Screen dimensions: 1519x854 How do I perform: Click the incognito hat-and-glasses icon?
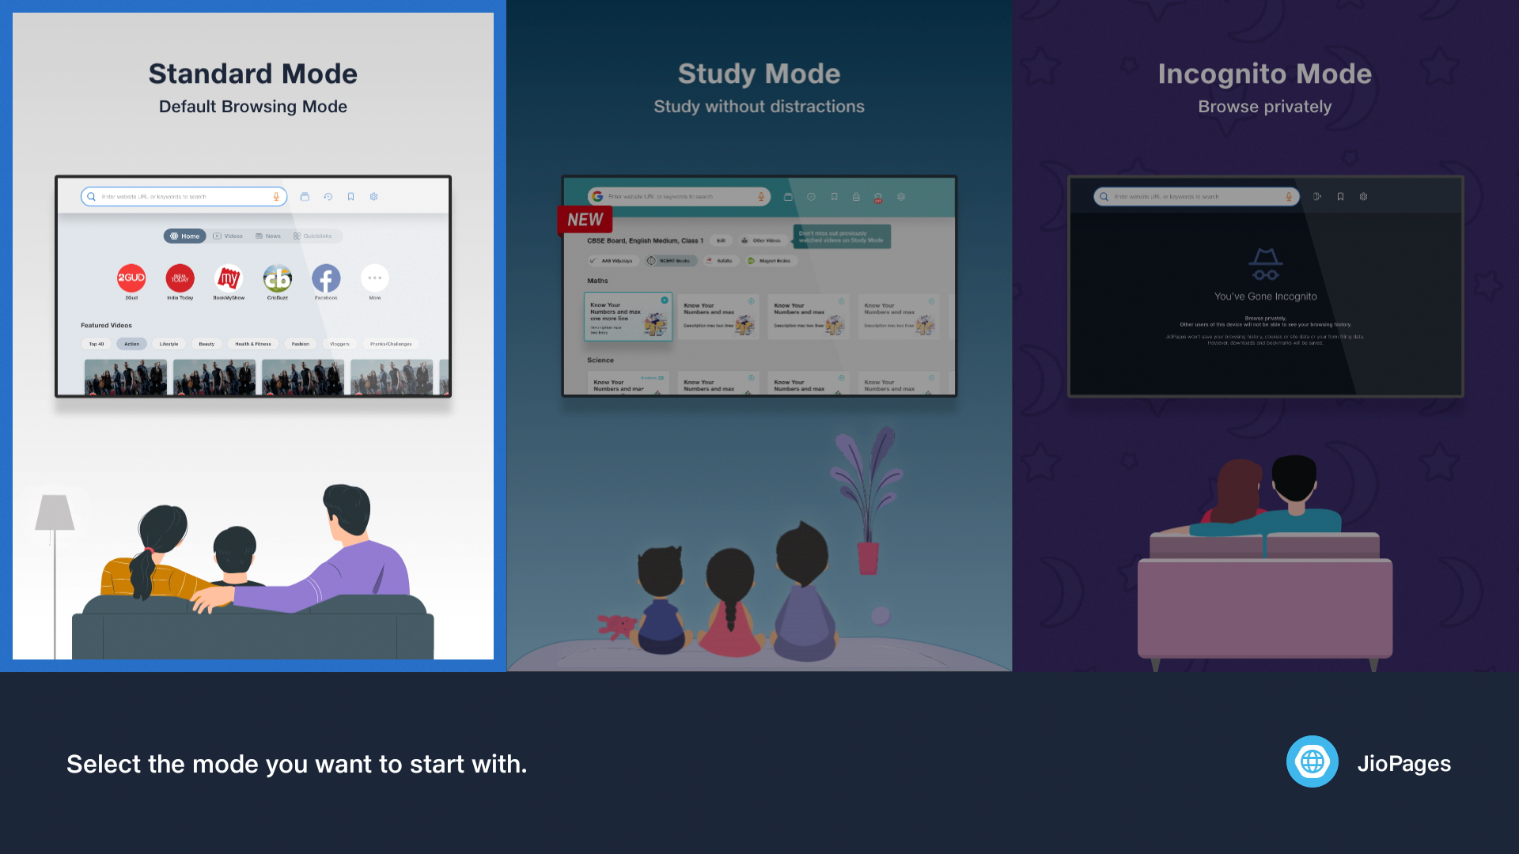[x=1265, y=264]
